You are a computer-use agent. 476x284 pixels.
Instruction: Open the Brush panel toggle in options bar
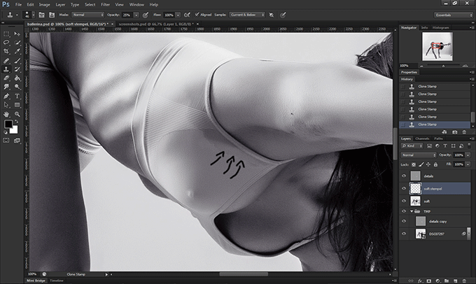click(x=41, y=15)
